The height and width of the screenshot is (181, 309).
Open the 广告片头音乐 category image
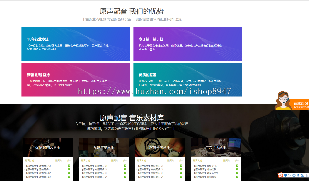[216, 147]
